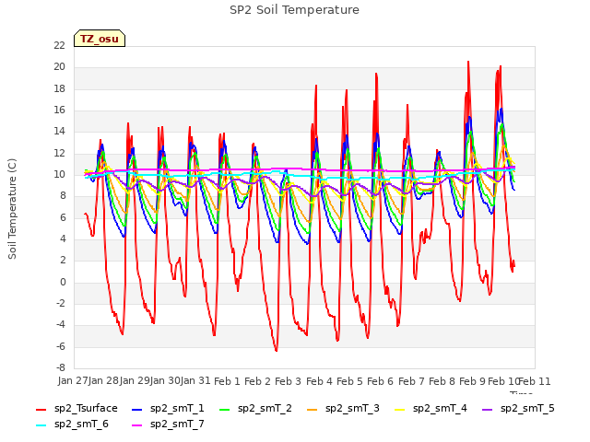This screenshot has width=590, height=442.
Task: Toggle sp2_smT_6 legend entry
Action: (72, 425)
